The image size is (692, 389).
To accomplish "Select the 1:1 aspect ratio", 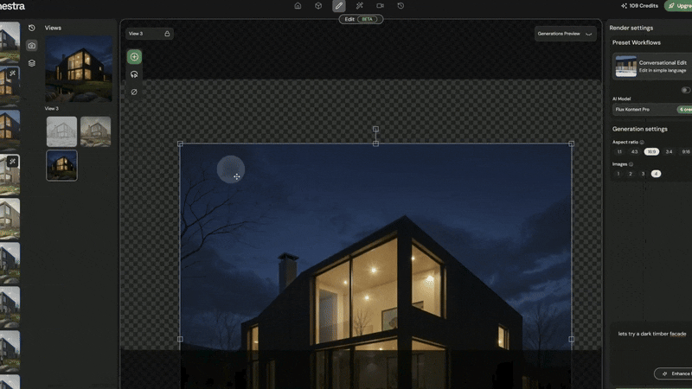I will [x=619, y=152].
